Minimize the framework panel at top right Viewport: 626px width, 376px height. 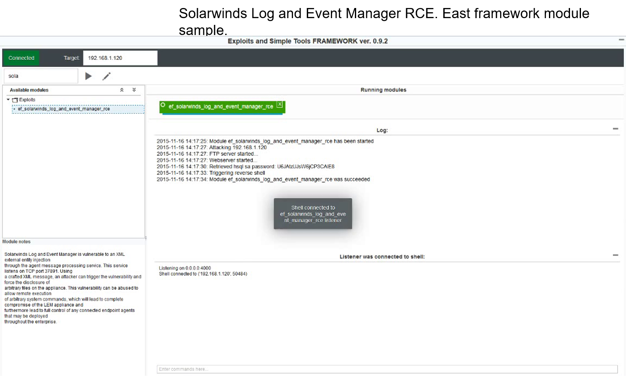621,40
